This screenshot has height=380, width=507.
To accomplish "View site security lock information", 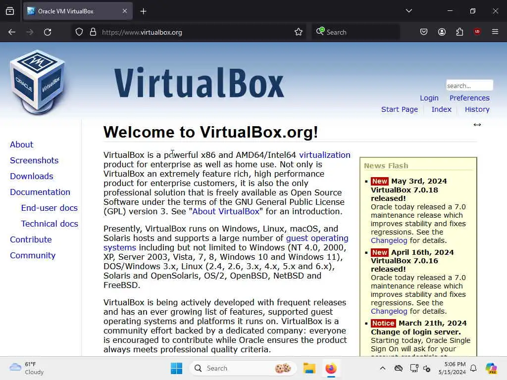I will tap(93, 32).
